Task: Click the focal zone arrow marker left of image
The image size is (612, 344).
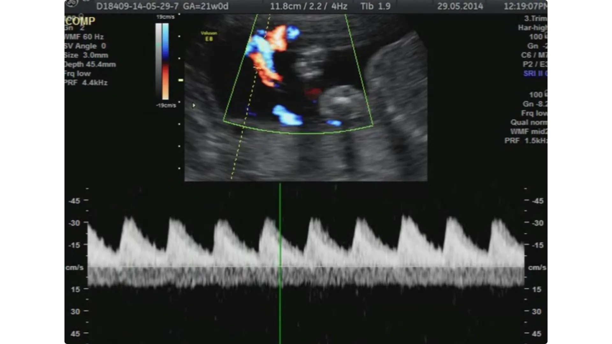Action: coord(193,105)
